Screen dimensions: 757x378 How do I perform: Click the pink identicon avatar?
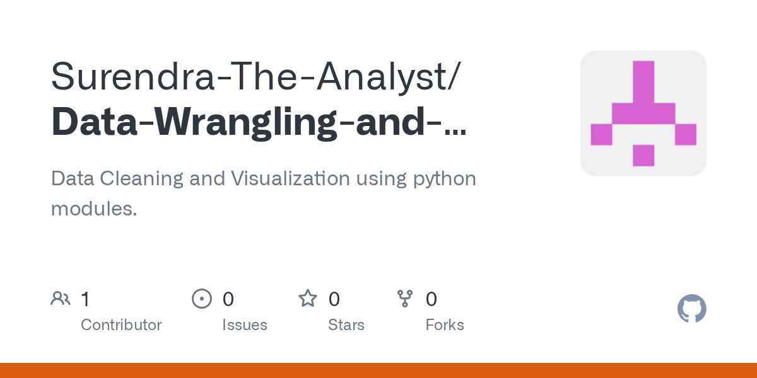pos(643,113)
